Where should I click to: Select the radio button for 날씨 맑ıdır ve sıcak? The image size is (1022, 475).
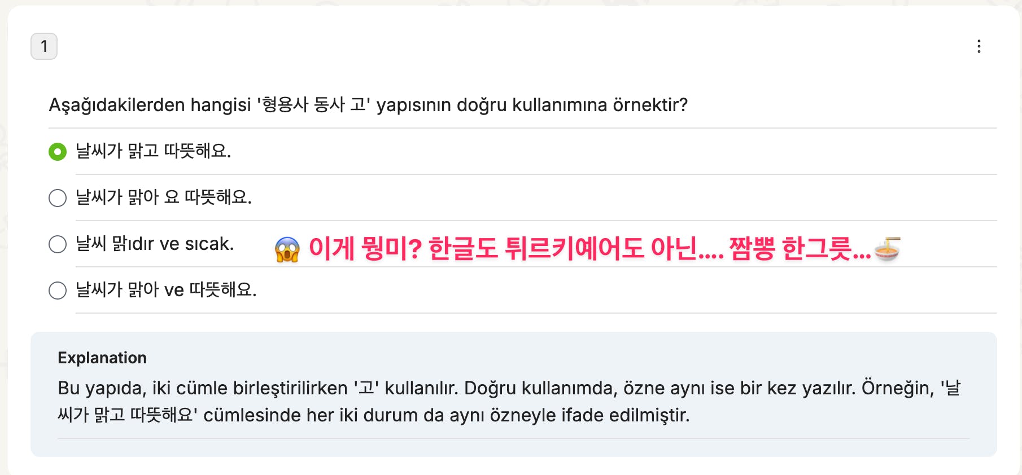tap(58, 244)
